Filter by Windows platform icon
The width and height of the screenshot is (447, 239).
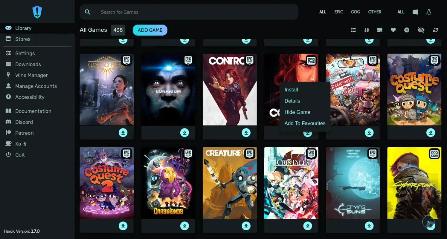pos(415,12)
